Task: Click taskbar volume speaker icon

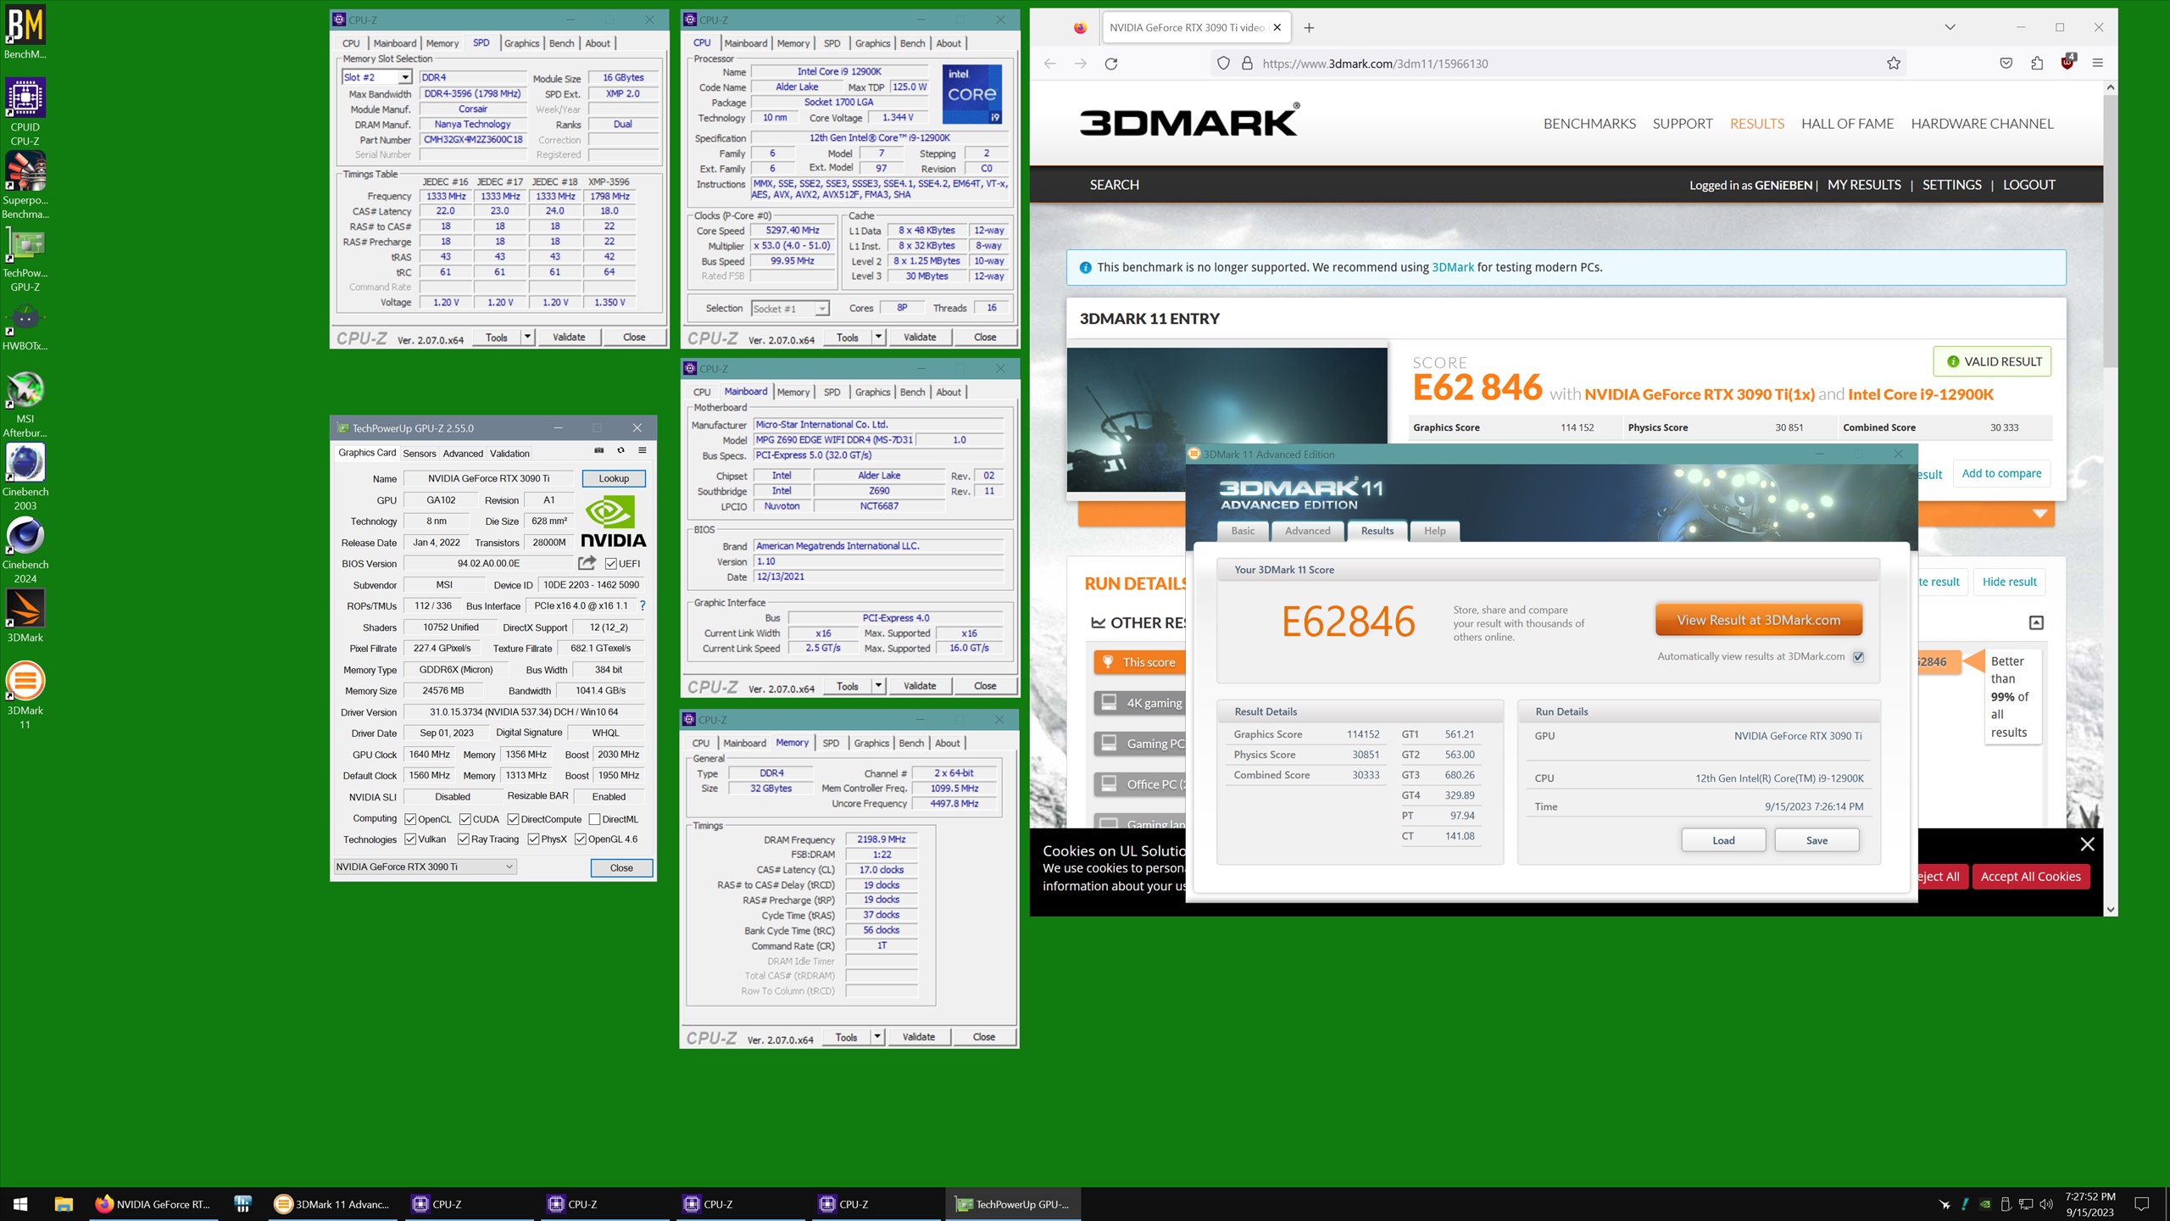Action: coord(2046,1204)
